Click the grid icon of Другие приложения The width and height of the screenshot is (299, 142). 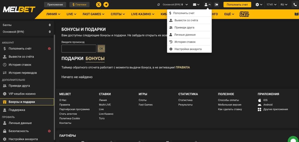(260, 109)
